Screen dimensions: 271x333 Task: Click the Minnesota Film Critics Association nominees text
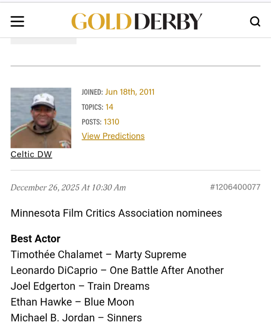pos(116,213)
